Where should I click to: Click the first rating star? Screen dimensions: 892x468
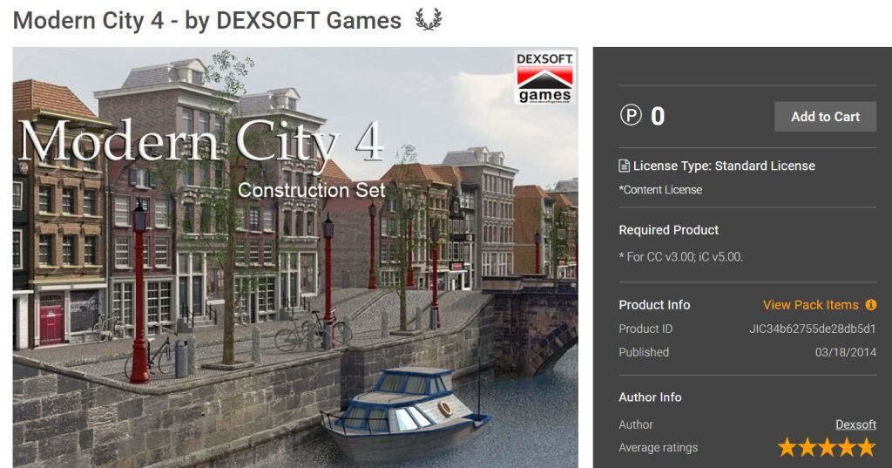pyautogui.click(x=787, y=447)
